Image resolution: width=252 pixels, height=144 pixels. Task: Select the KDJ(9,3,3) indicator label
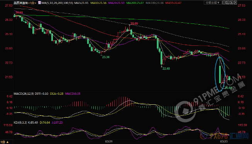(x=20, y=122)
